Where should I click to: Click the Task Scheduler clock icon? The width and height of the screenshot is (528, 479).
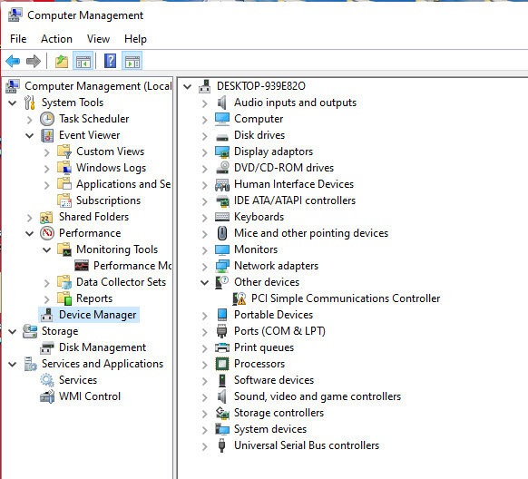tap(47, 119)
